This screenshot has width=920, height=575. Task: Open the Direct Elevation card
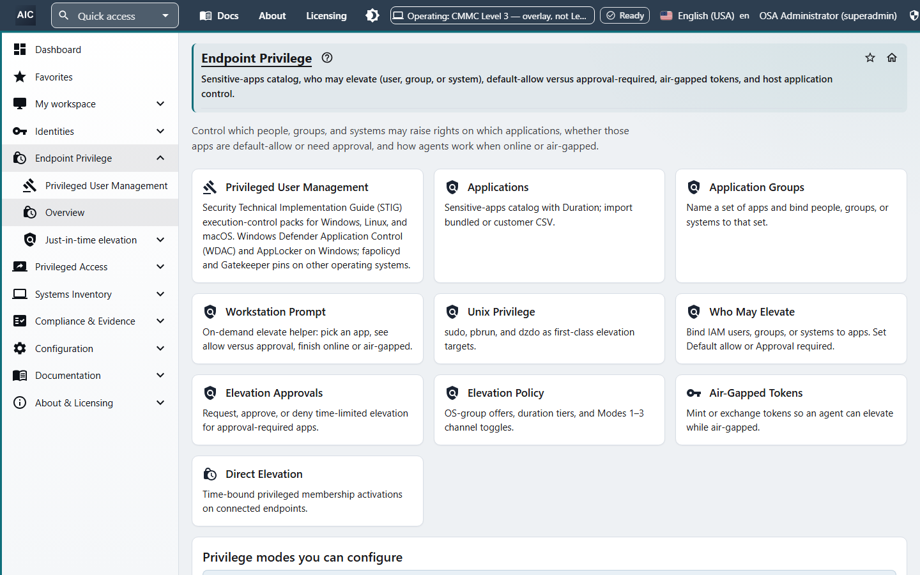307,491
